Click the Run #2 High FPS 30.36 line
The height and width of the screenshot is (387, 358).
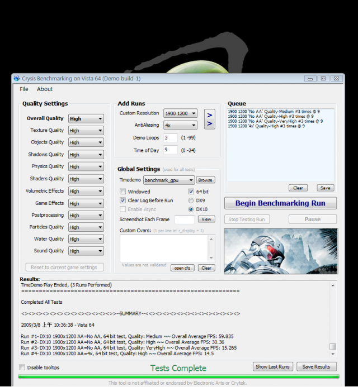[x=123, y=342]
